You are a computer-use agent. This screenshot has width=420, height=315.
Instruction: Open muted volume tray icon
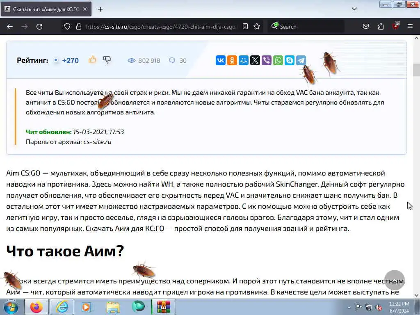[379, 308]
